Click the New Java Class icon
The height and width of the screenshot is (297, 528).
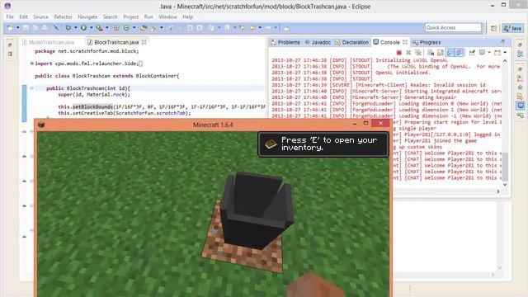(x=126, y=28)
